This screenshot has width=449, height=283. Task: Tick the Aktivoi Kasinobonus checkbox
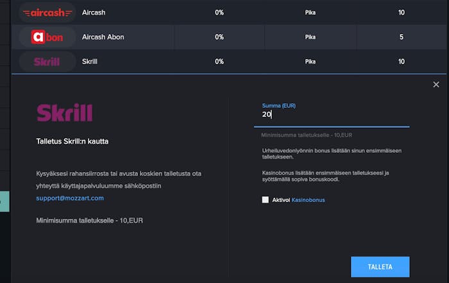pos(266,200)
